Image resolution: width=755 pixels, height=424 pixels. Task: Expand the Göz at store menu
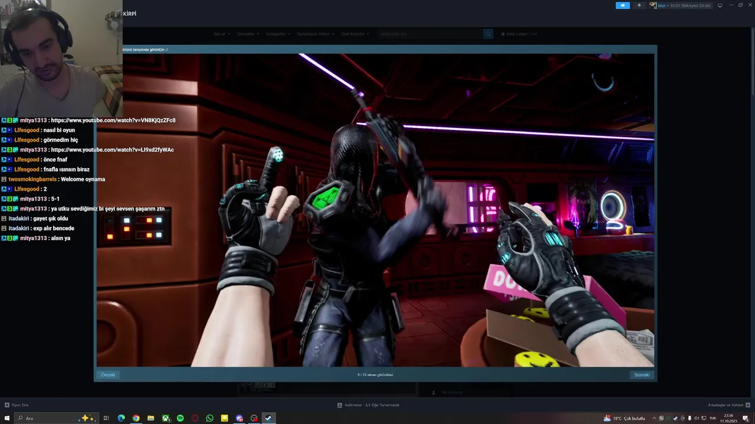pyautogui.click(x=222, y=34)
